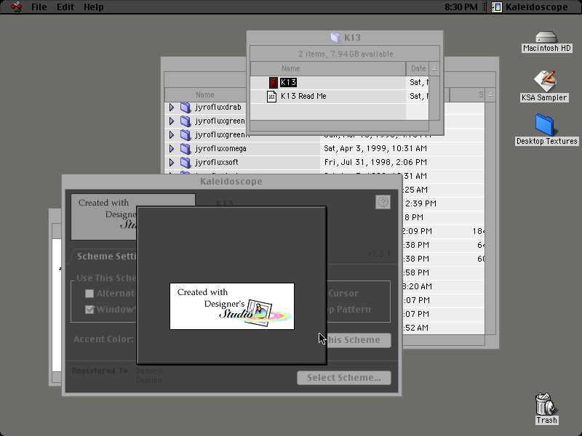Click the '2 items, 7.94 GB available' status text
582x436 pixels.
(346, 54)
